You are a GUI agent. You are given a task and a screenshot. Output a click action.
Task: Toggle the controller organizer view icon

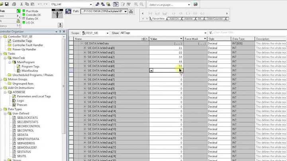click(x=116, y=4)
